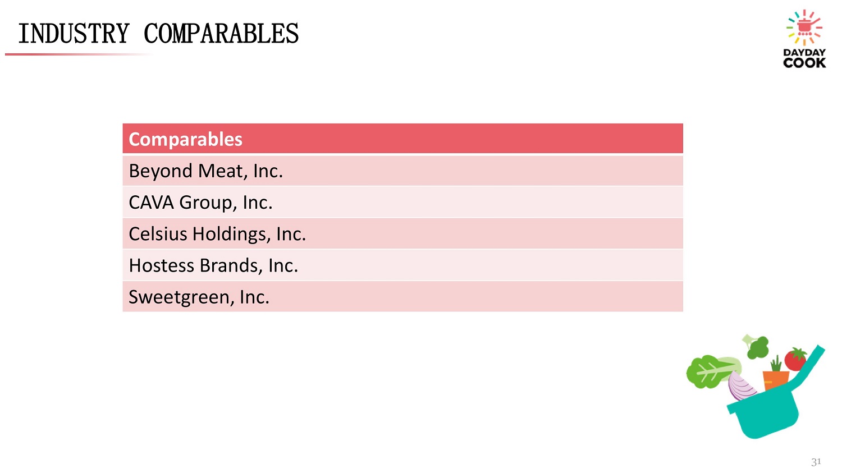The image size is (842, 473).
Task: Click the teal cooking pot body
Action: pyautogui.click(x=767, y=413)
